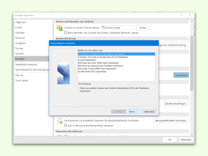This screenshot has height=156, width=208.
Task: Select 'iCalendar- (ICS) oder vCalendar-Datei (VCS) importieren'
Action: 116,57
